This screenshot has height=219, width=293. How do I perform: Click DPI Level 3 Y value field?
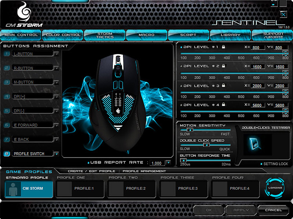tap(281, 86)
